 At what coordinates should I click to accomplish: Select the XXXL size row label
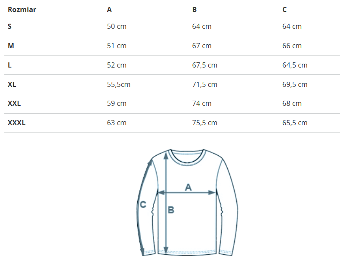(x=17, y=123)
